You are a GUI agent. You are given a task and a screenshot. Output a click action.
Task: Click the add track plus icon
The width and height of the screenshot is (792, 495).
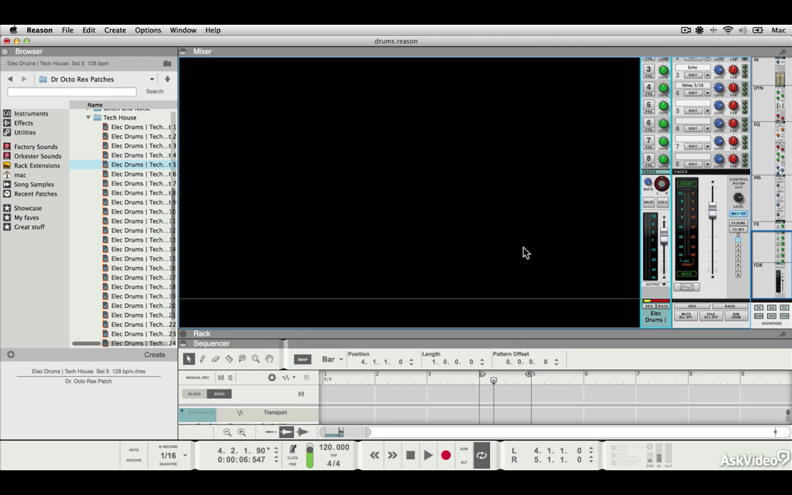click(272, 377)
